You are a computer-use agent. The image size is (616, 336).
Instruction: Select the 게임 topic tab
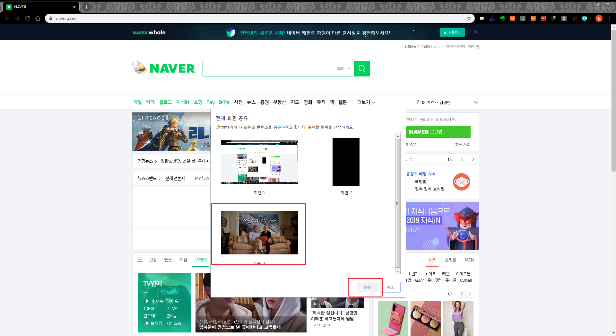point(183,260)
